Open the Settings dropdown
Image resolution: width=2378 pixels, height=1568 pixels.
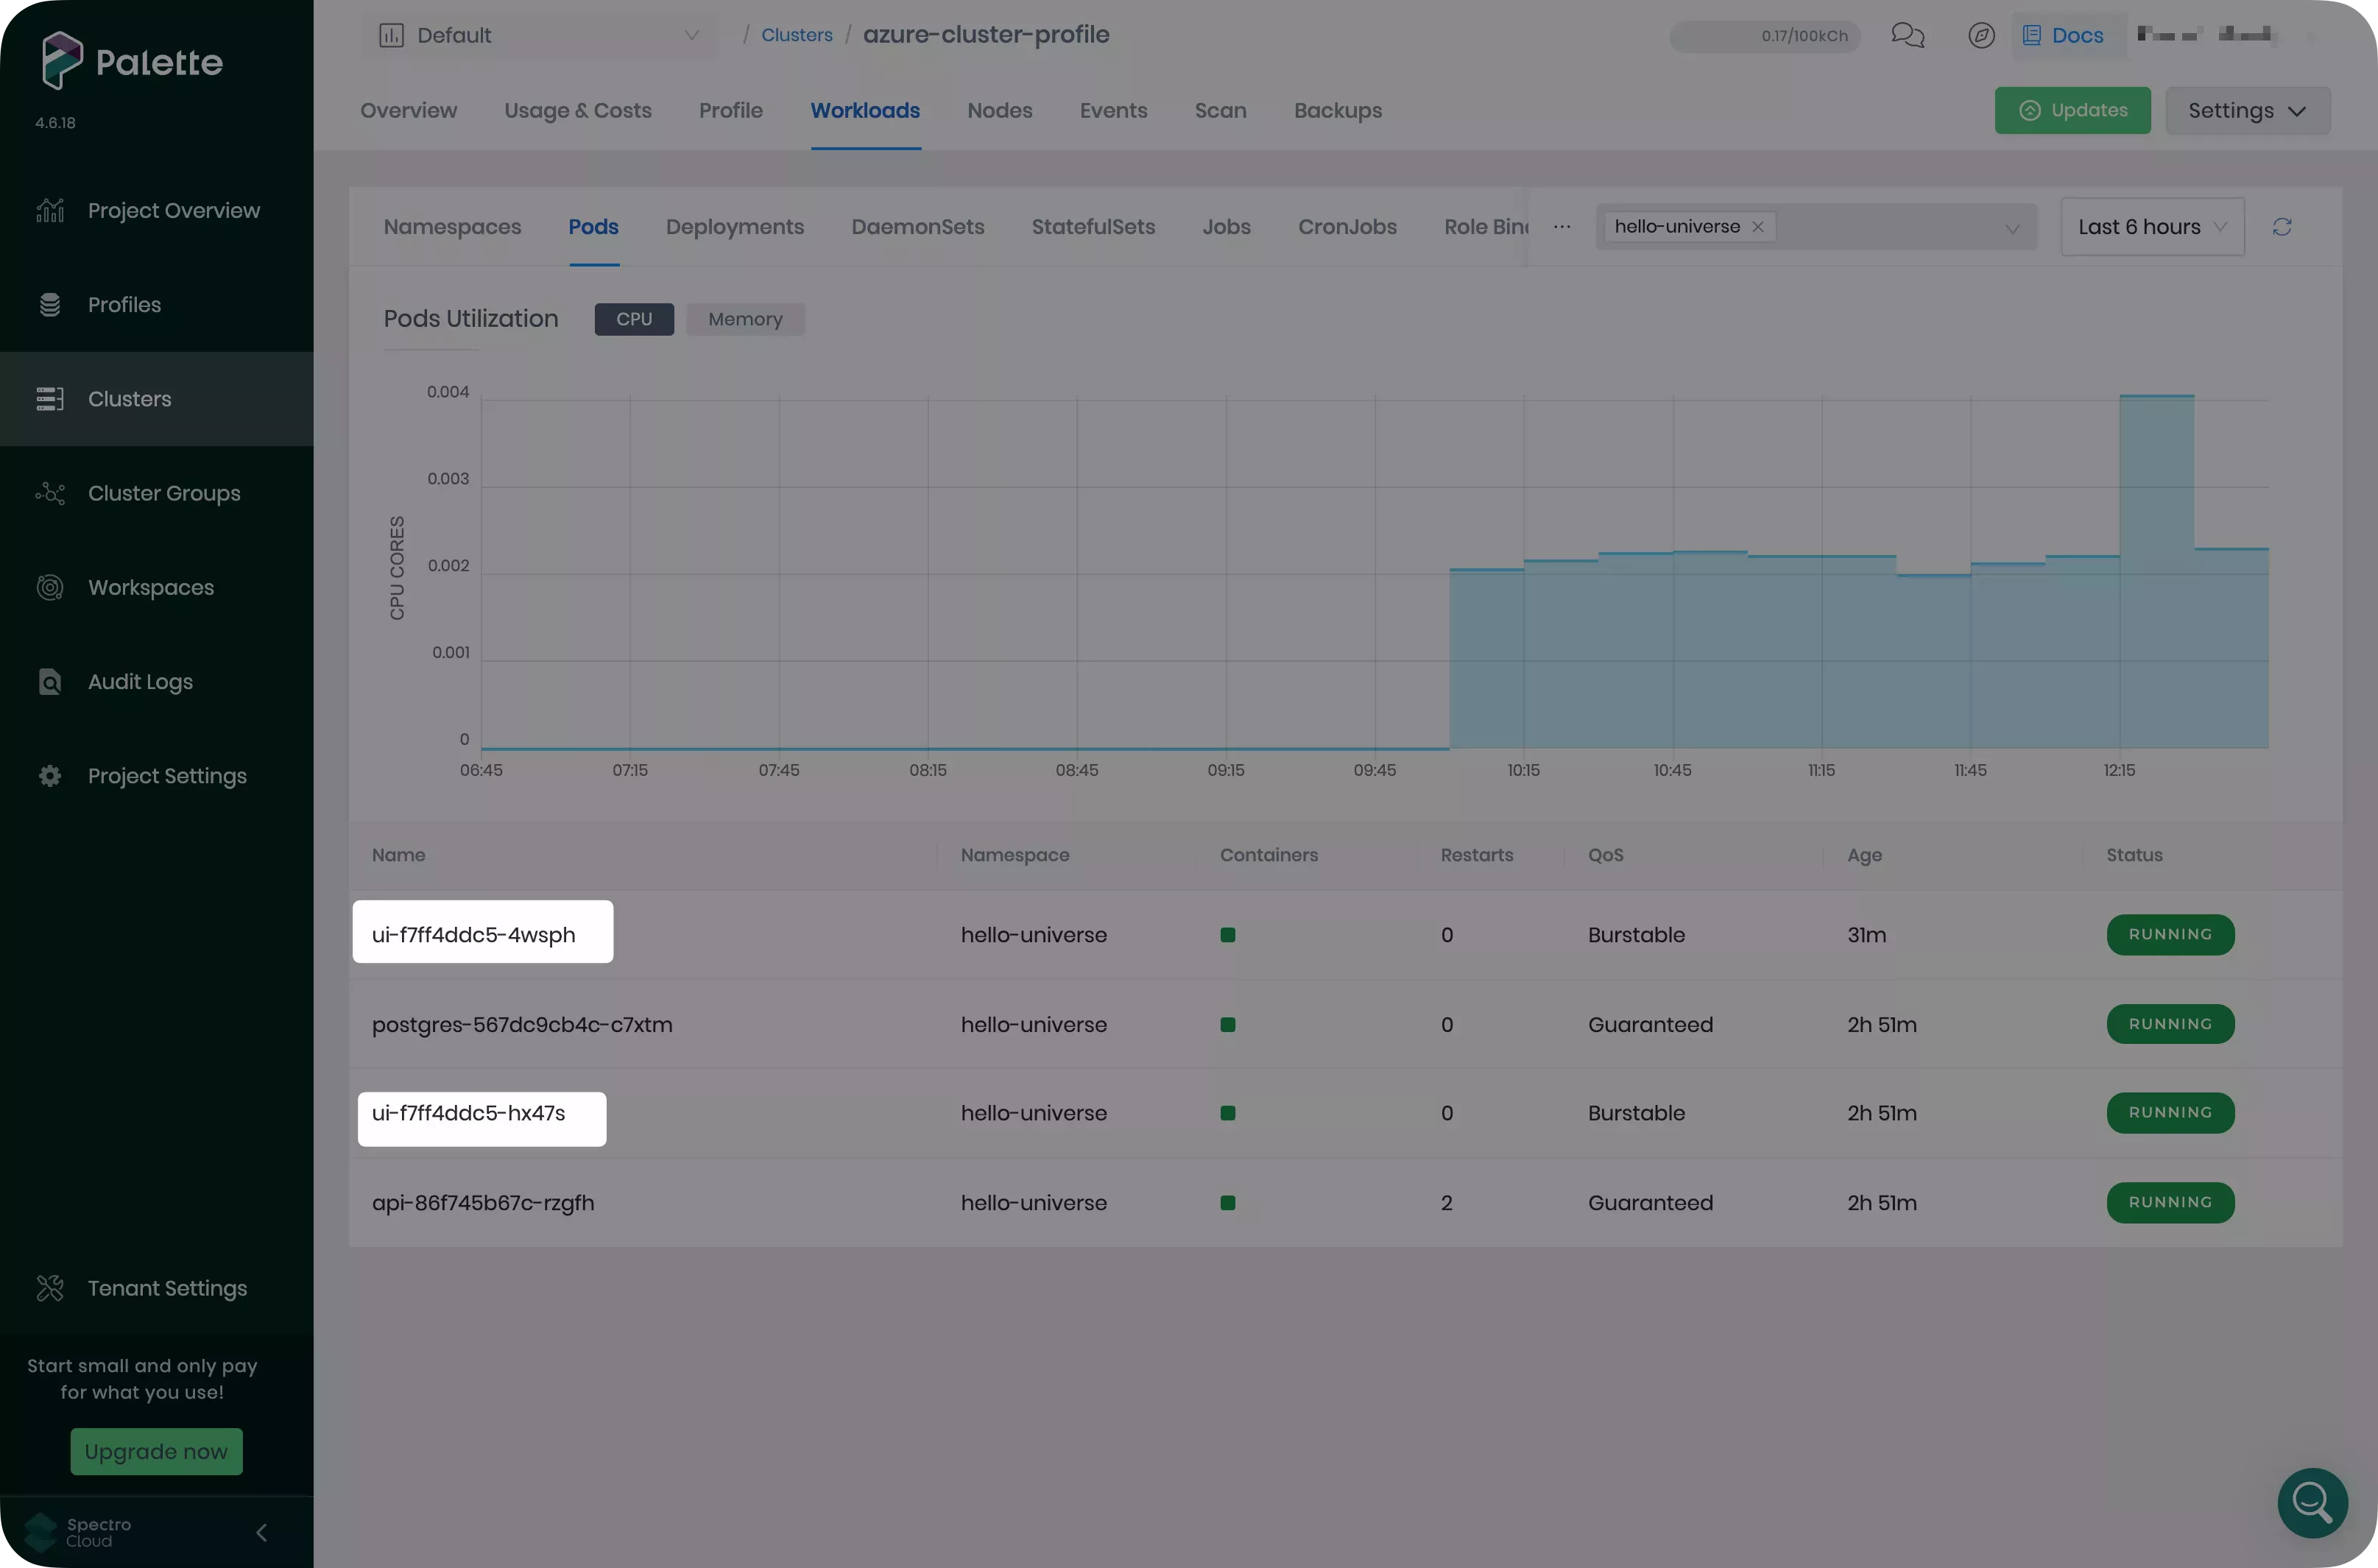pos(2247,110)
